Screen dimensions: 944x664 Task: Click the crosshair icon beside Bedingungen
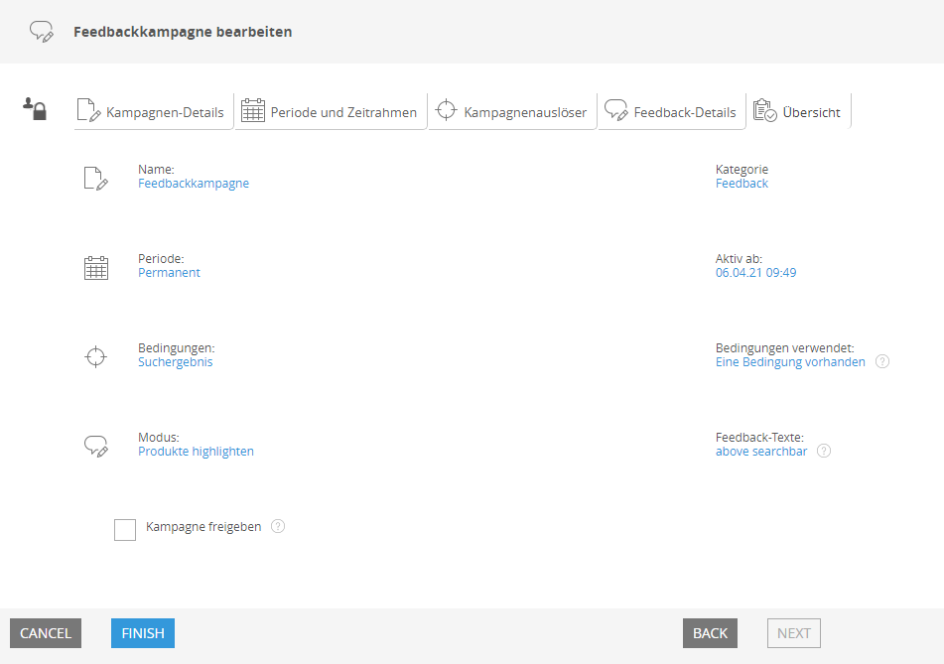(x=95, y=357)
